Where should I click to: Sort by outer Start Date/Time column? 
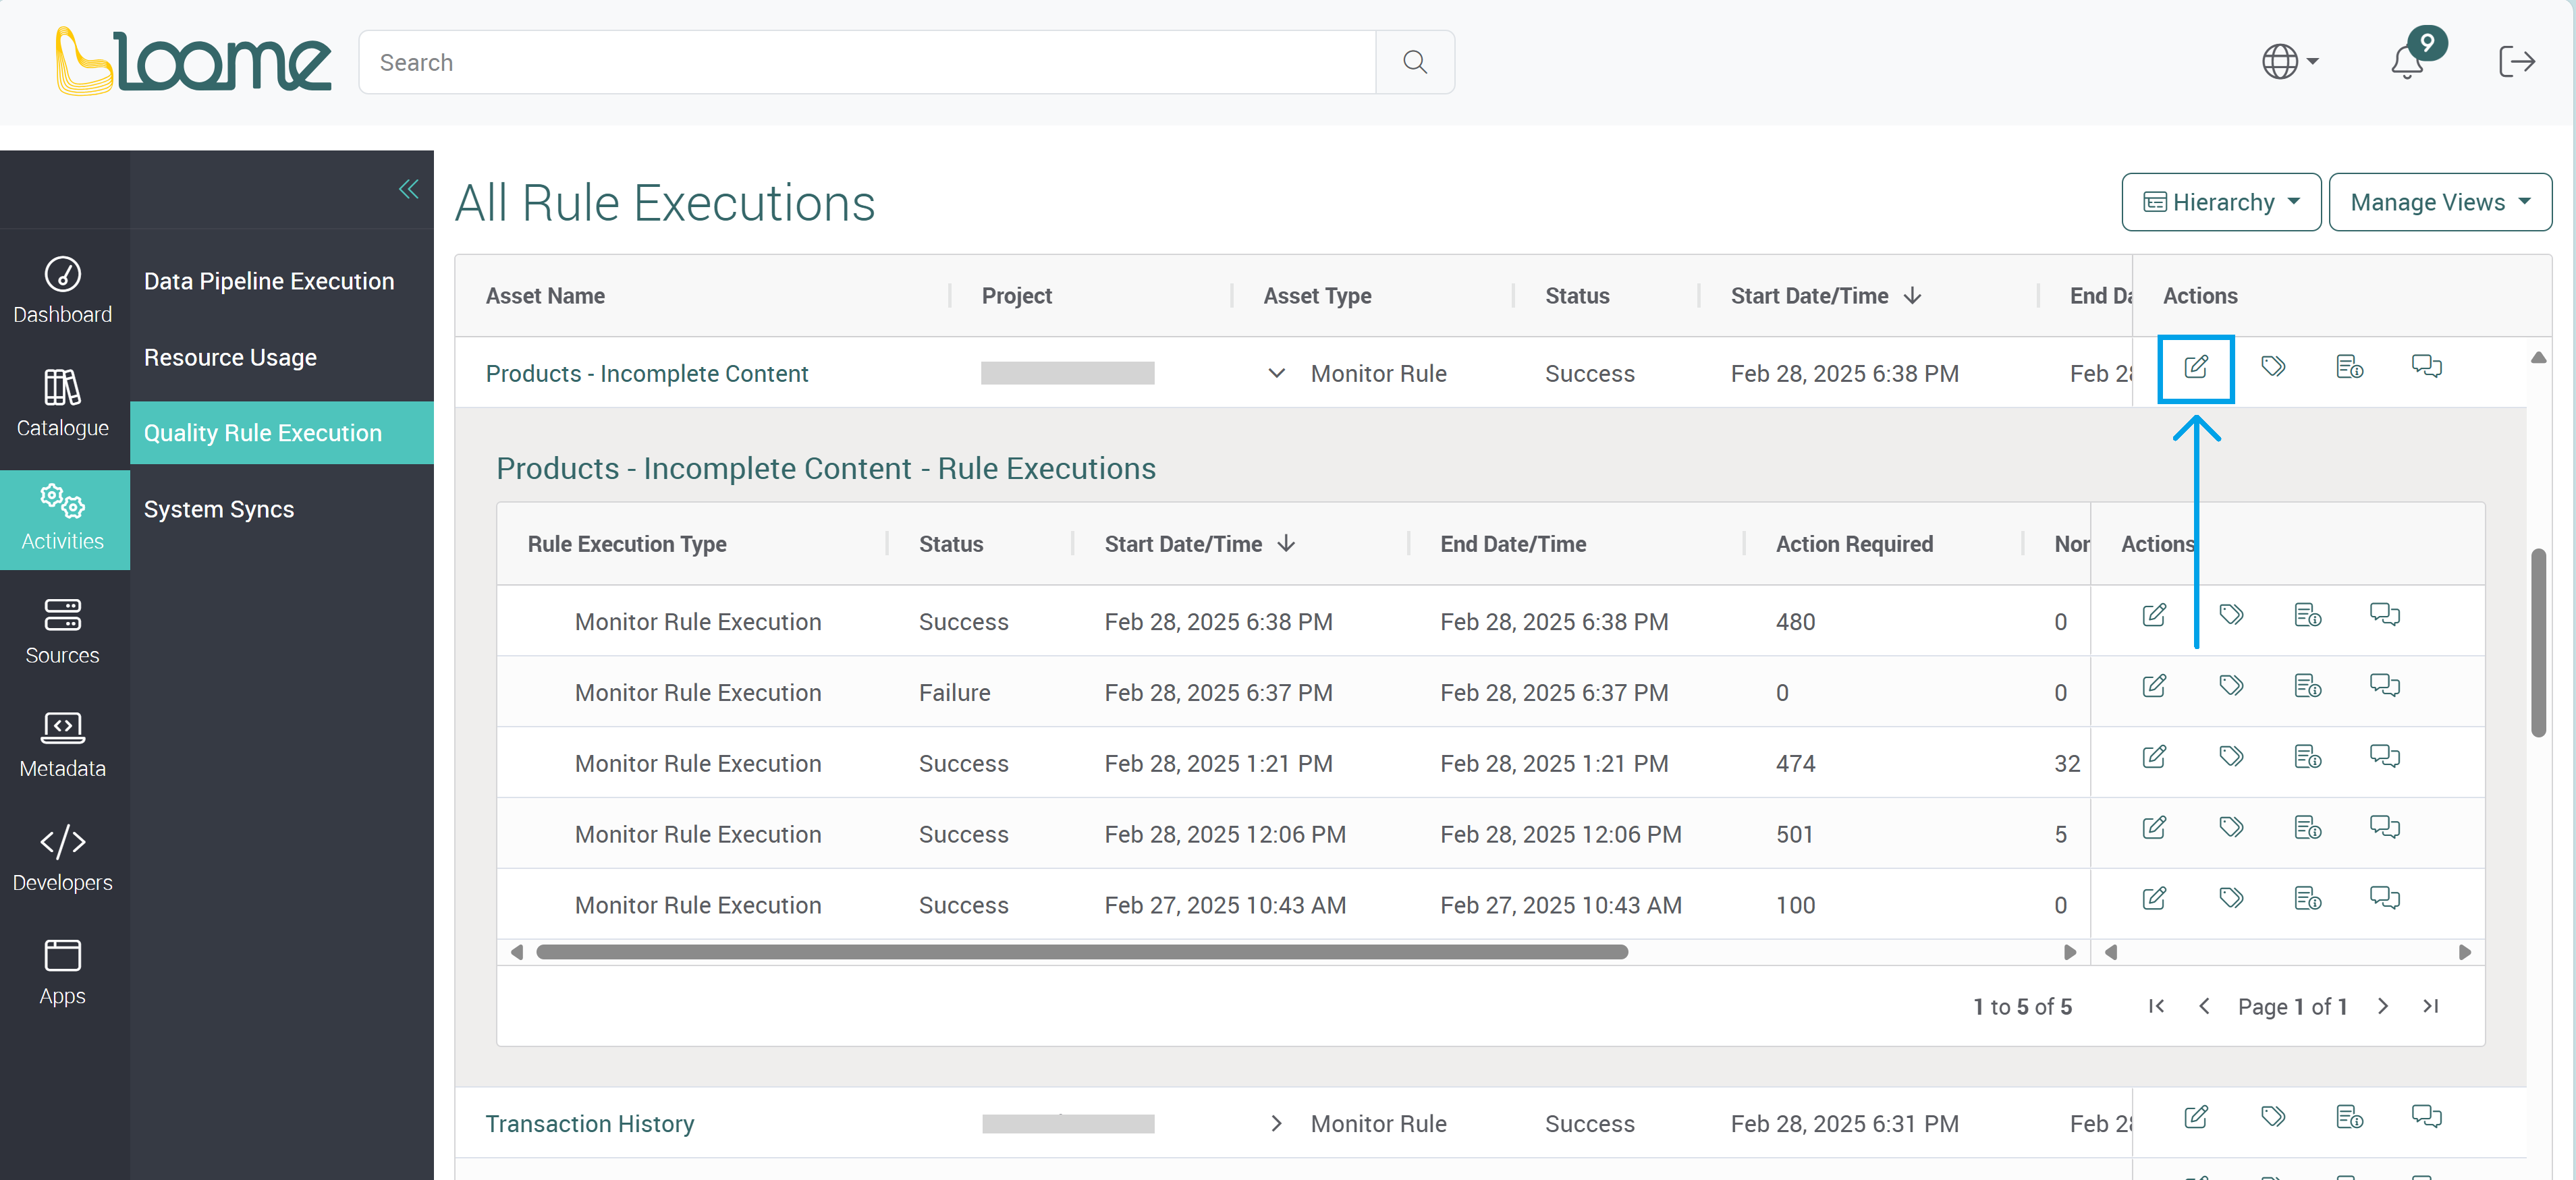1825,296
